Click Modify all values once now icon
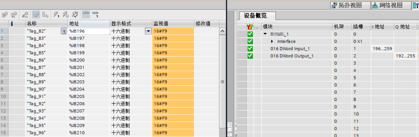Viewport: 419px width, 137px height. pyautogui.click(x=56, y=14)
